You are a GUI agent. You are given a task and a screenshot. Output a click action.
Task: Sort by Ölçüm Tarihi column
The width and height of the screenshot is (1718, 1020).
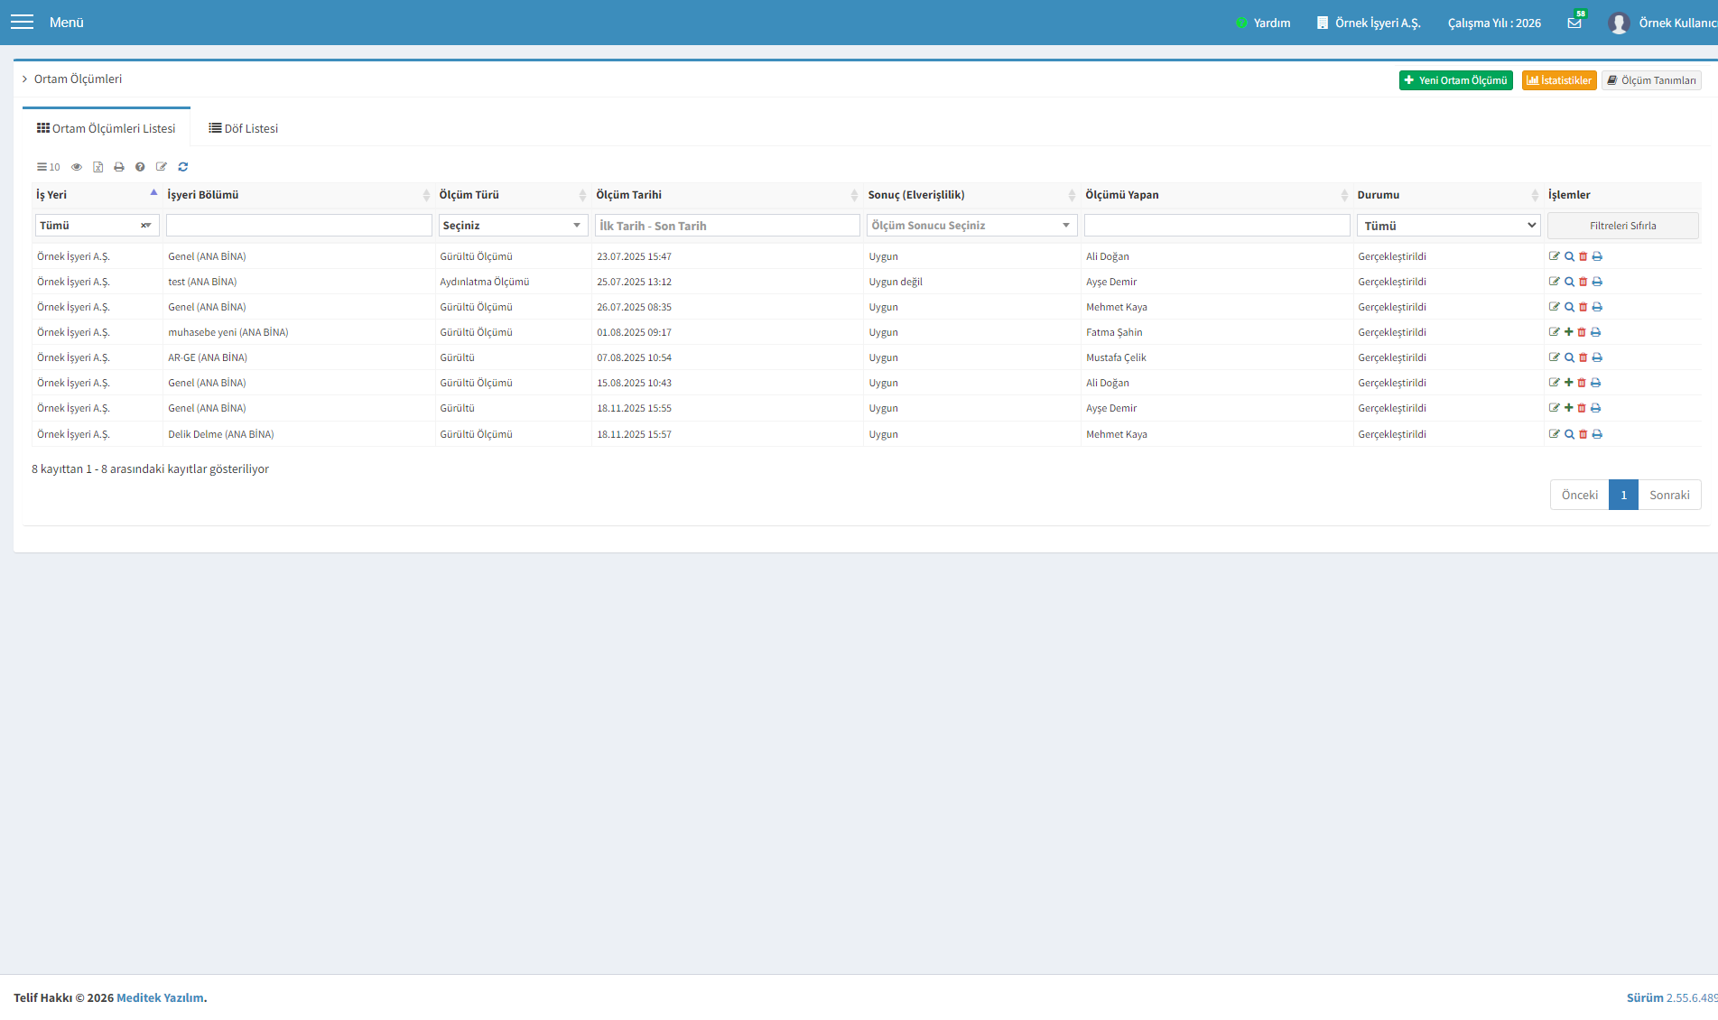pos(727,195)
